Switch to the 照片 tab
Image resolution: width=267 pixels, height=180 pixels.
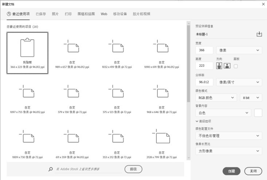pos(55,14)
